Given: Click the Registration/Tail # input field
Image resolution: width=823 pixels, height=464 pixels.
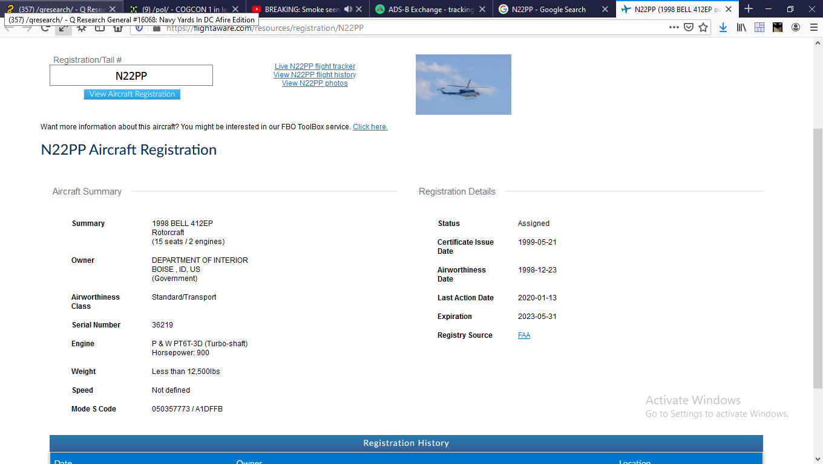Looking at the screenshot, I should click(x=131, y=76).
